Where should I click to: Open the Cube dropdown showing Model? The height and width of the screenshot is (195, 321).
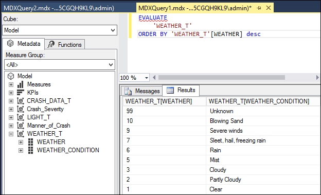[60, 30]
